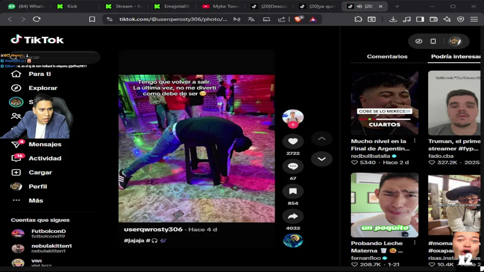Switch to Kick browser tab
Viewport: 484px width, 272px height.
point(72,6)
